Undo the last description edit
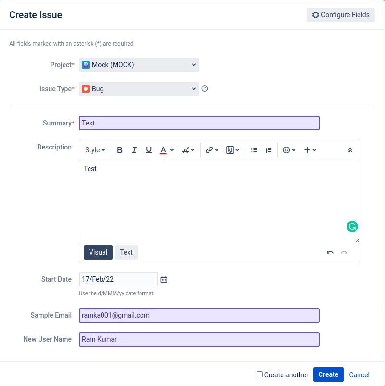Viewport: 385px width, 386px height. (x=330, y=252)
